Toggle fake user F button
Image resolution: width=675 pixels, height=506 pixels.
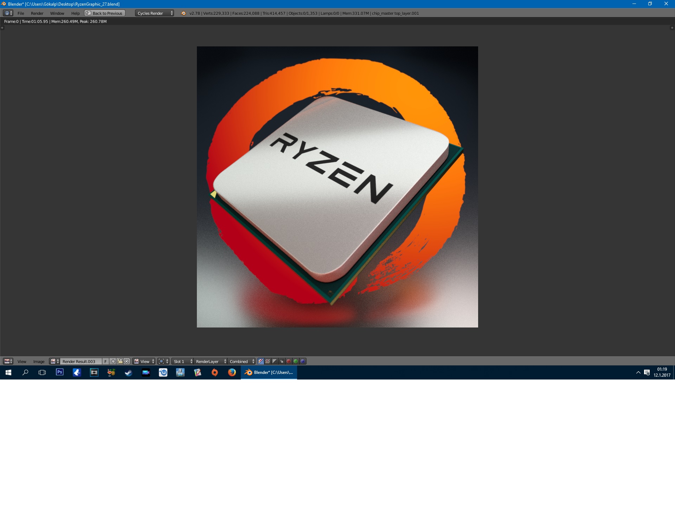(105, 361)
